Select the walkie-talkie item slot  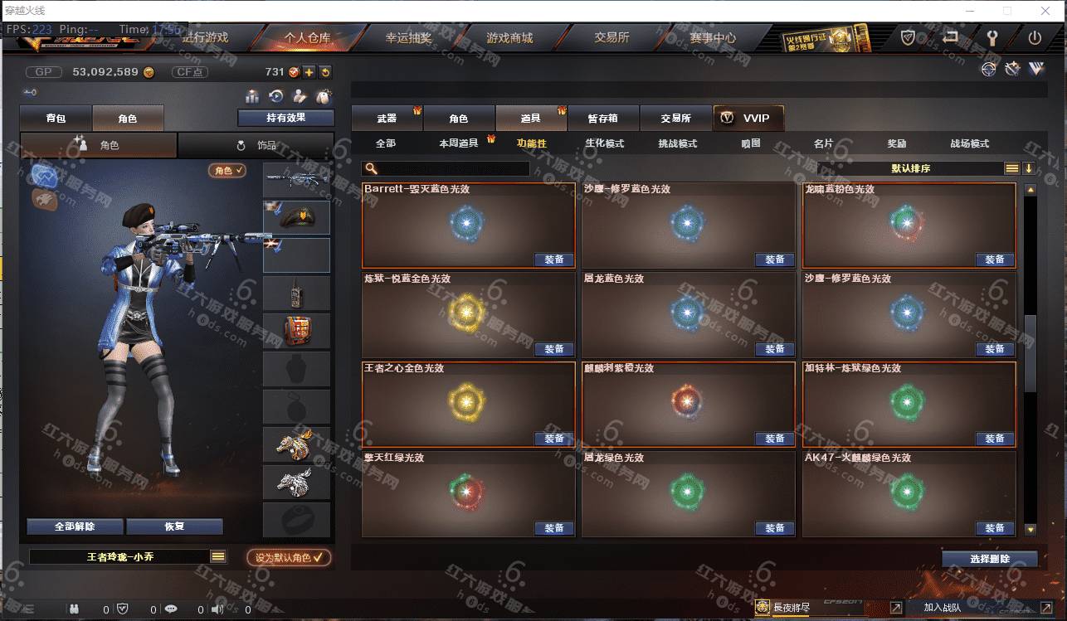point(297,294)
